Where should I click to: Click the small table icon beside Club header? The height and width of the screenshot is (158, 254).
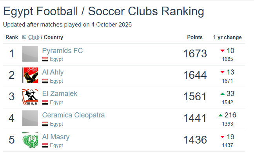[24, 37]
